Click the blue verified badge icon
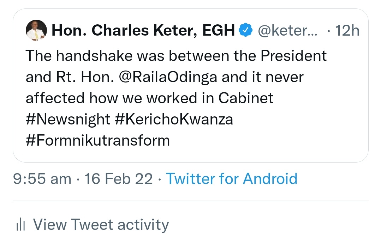381x238 pixels. [x=246, y=31]
